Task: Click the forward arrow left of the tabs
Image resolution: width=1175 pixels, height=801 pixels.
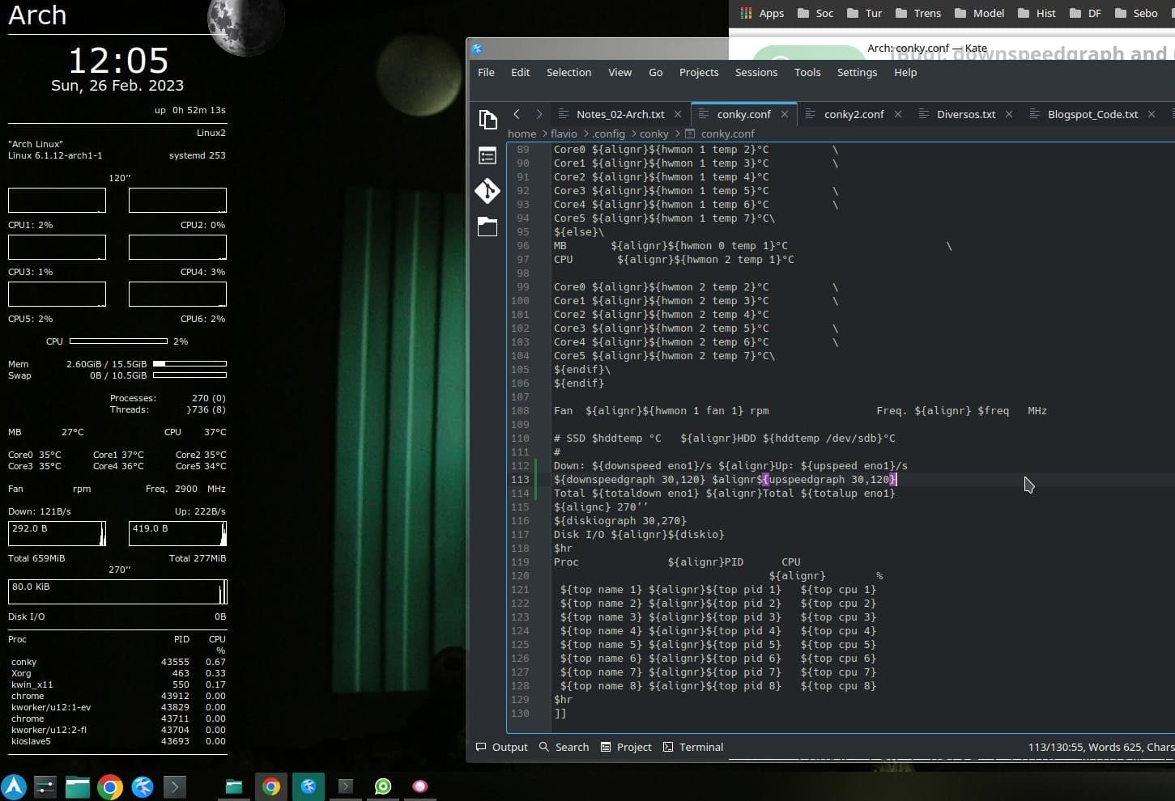Action: (539, 114)
